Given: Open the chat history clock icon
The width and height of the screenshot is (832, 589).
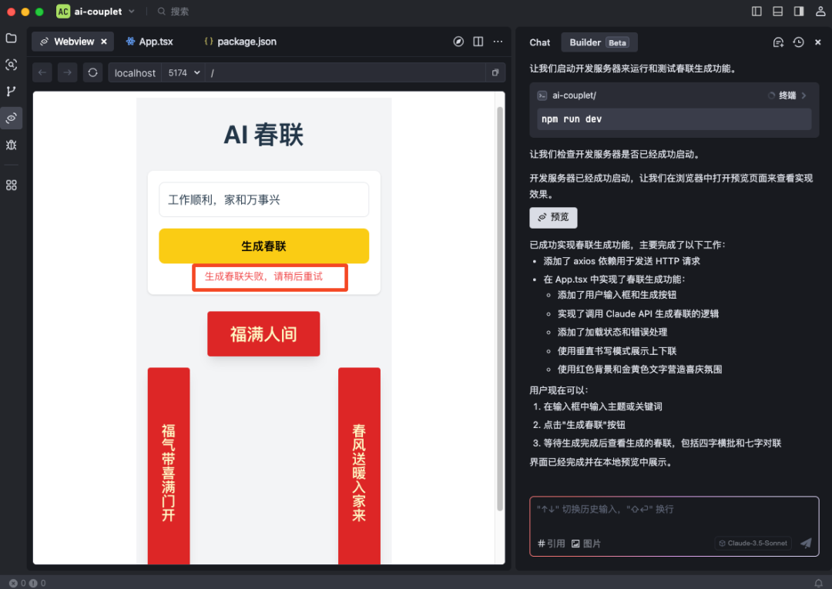Looking at the screenshot, I should tap(798, 42).
